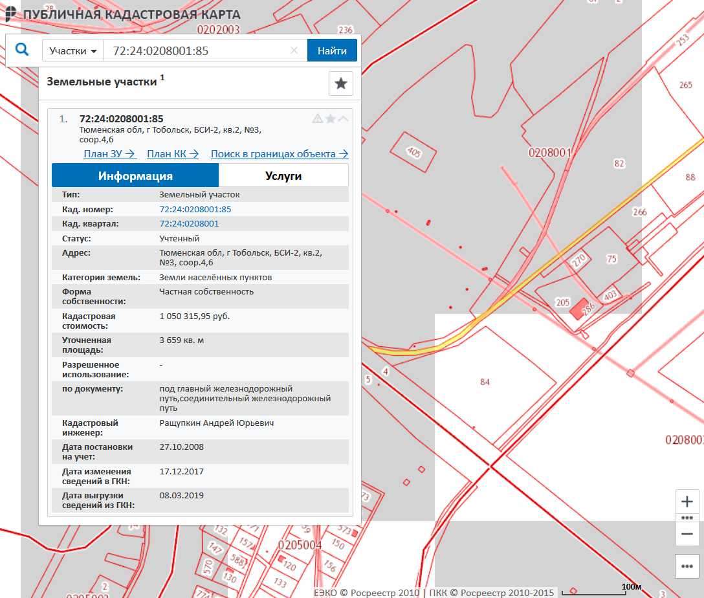Zoom in the map with plus button

[687, 502]
